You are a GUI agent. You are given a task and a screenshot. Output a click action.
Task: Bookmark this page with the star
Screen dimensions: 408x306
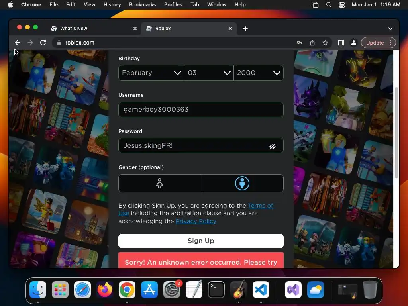pos(325,43)
